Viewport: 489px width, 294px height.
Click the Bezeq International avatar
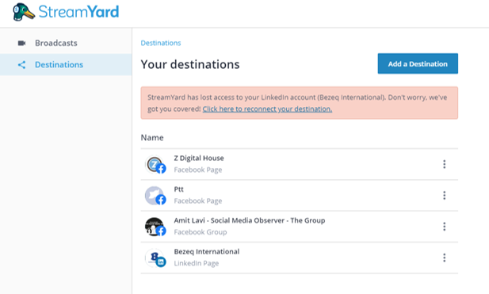coord(155,258)
